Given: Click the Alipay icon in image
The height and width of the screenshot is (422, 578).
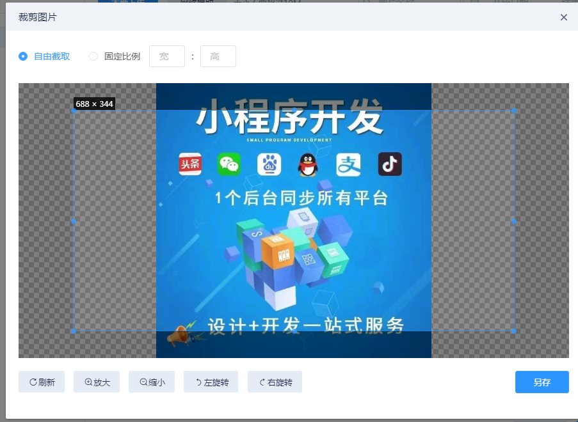Looking at the screenshot, I should point(348,164).
